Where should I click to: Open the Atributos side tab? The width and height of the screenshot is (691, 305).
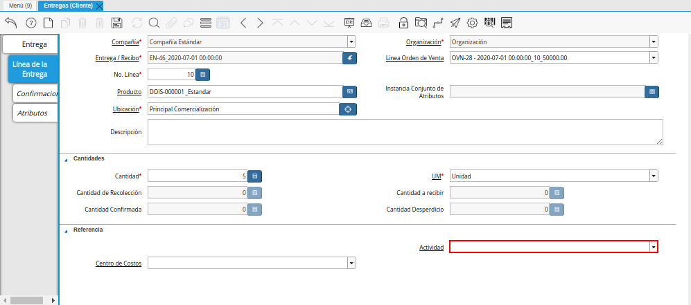36,113
